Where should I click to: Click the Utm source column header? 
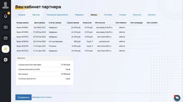pos(100,23)
